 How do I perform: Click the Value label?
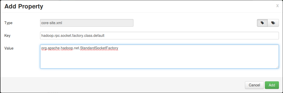point(9,48)
